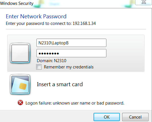Click the Enter Network Password heading

coord(36,16)
